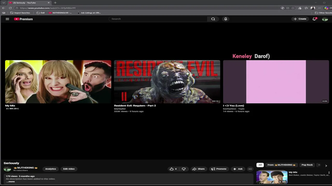Open the YouTube hamburger guide menu
Screen dimensions: 332x186
click(x=7, y=19)
